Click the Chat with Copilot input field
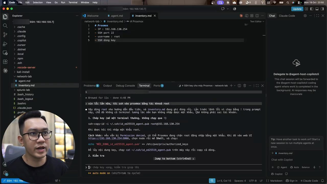Screen dimensions: 327x184 [x=296, y=160]
